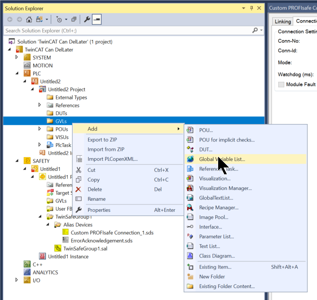Screen dimensions: 317x300
Task: Collapse the PLC tree node
Action: [x=17, y=73]
